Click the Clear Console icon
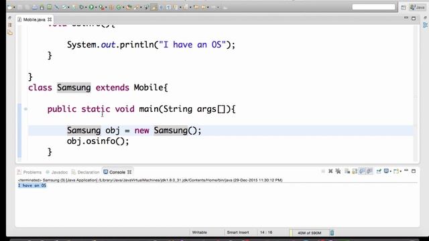This screenshot has width=429, height=241. (347, 171)
